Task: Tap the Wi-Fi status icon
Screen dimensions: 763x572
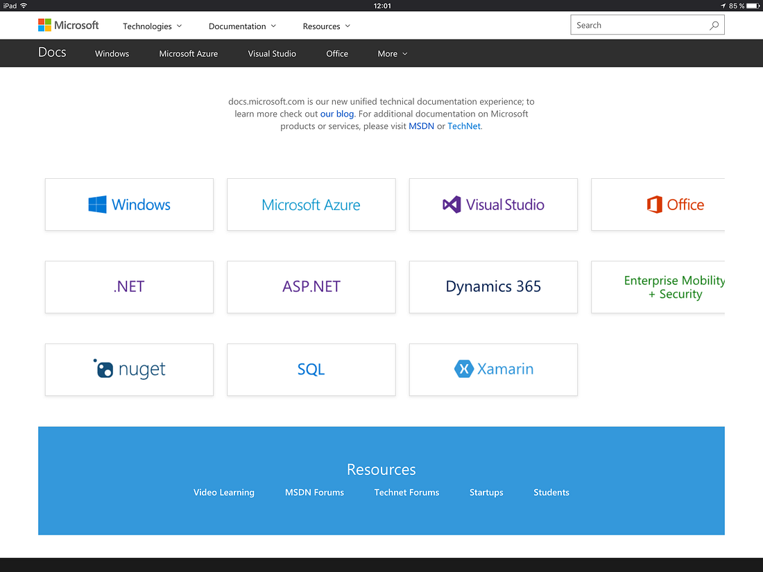Action: pyautogui.click(x=24, y=6)
